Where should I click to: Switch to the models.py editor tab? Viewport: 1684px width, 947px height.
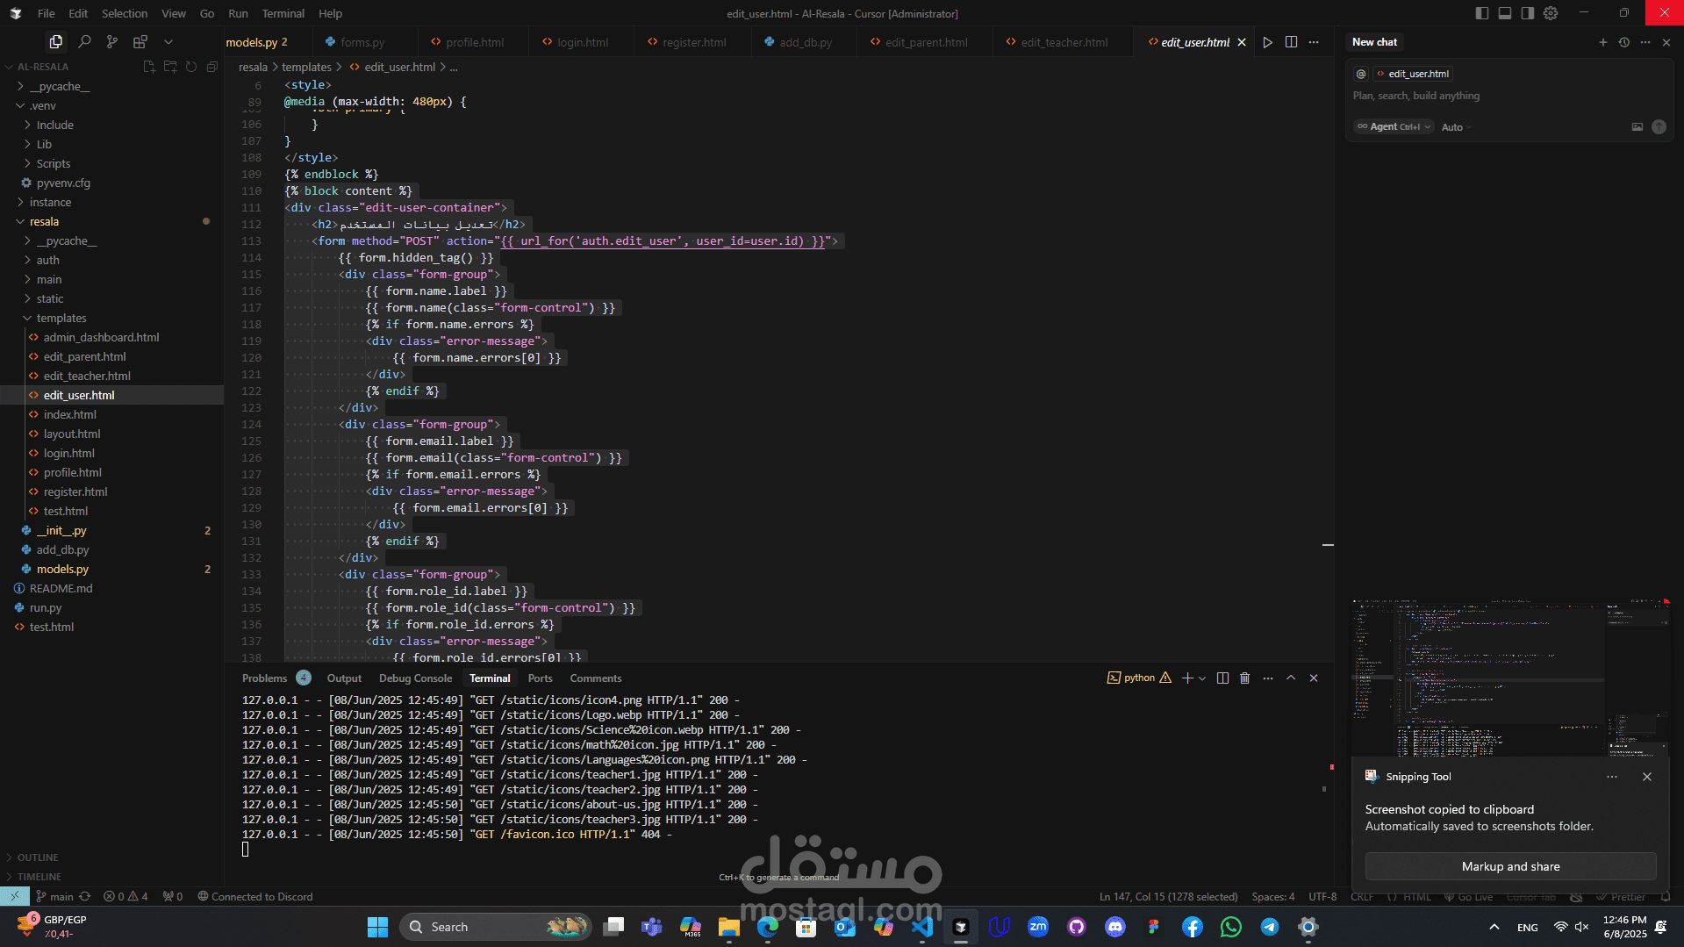256,42
